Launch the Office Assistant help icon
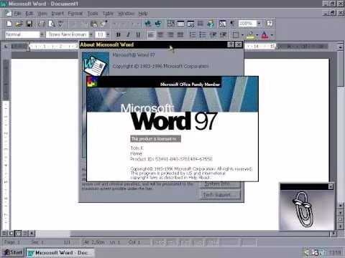345x258 pixels. pos(270,24)
